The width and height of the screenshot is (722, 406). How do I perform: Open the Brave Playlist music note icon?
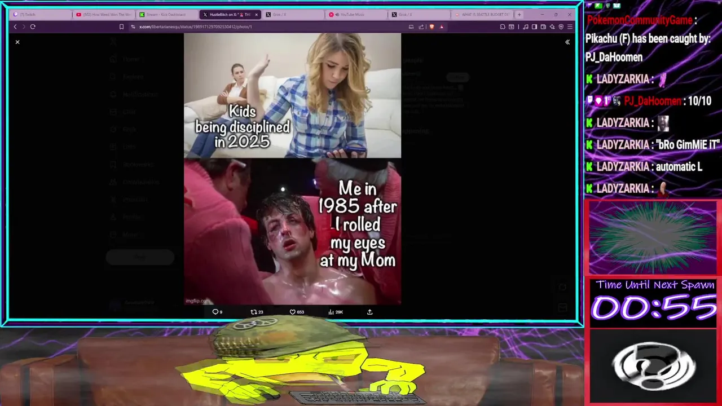526,27
